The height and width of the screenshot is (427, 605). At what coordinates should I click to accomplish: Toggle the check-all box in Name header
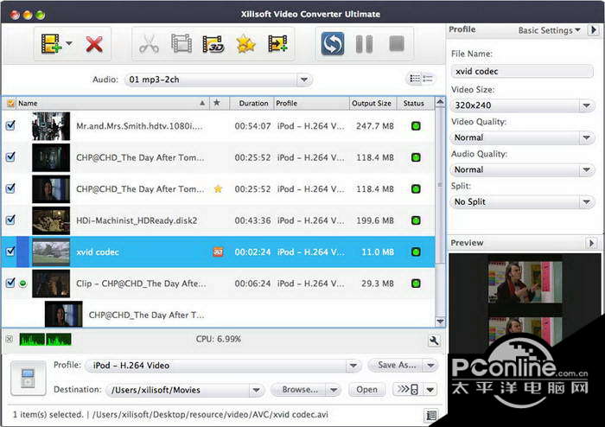[x=10, y=104]
